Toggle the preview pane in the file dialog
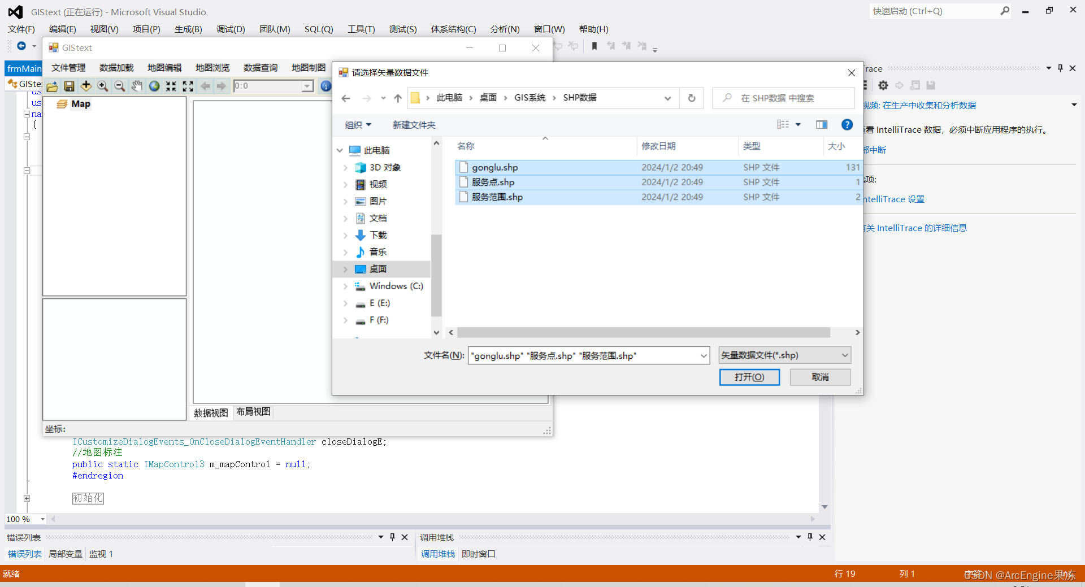1085x587 pixels. click(821, 124)
